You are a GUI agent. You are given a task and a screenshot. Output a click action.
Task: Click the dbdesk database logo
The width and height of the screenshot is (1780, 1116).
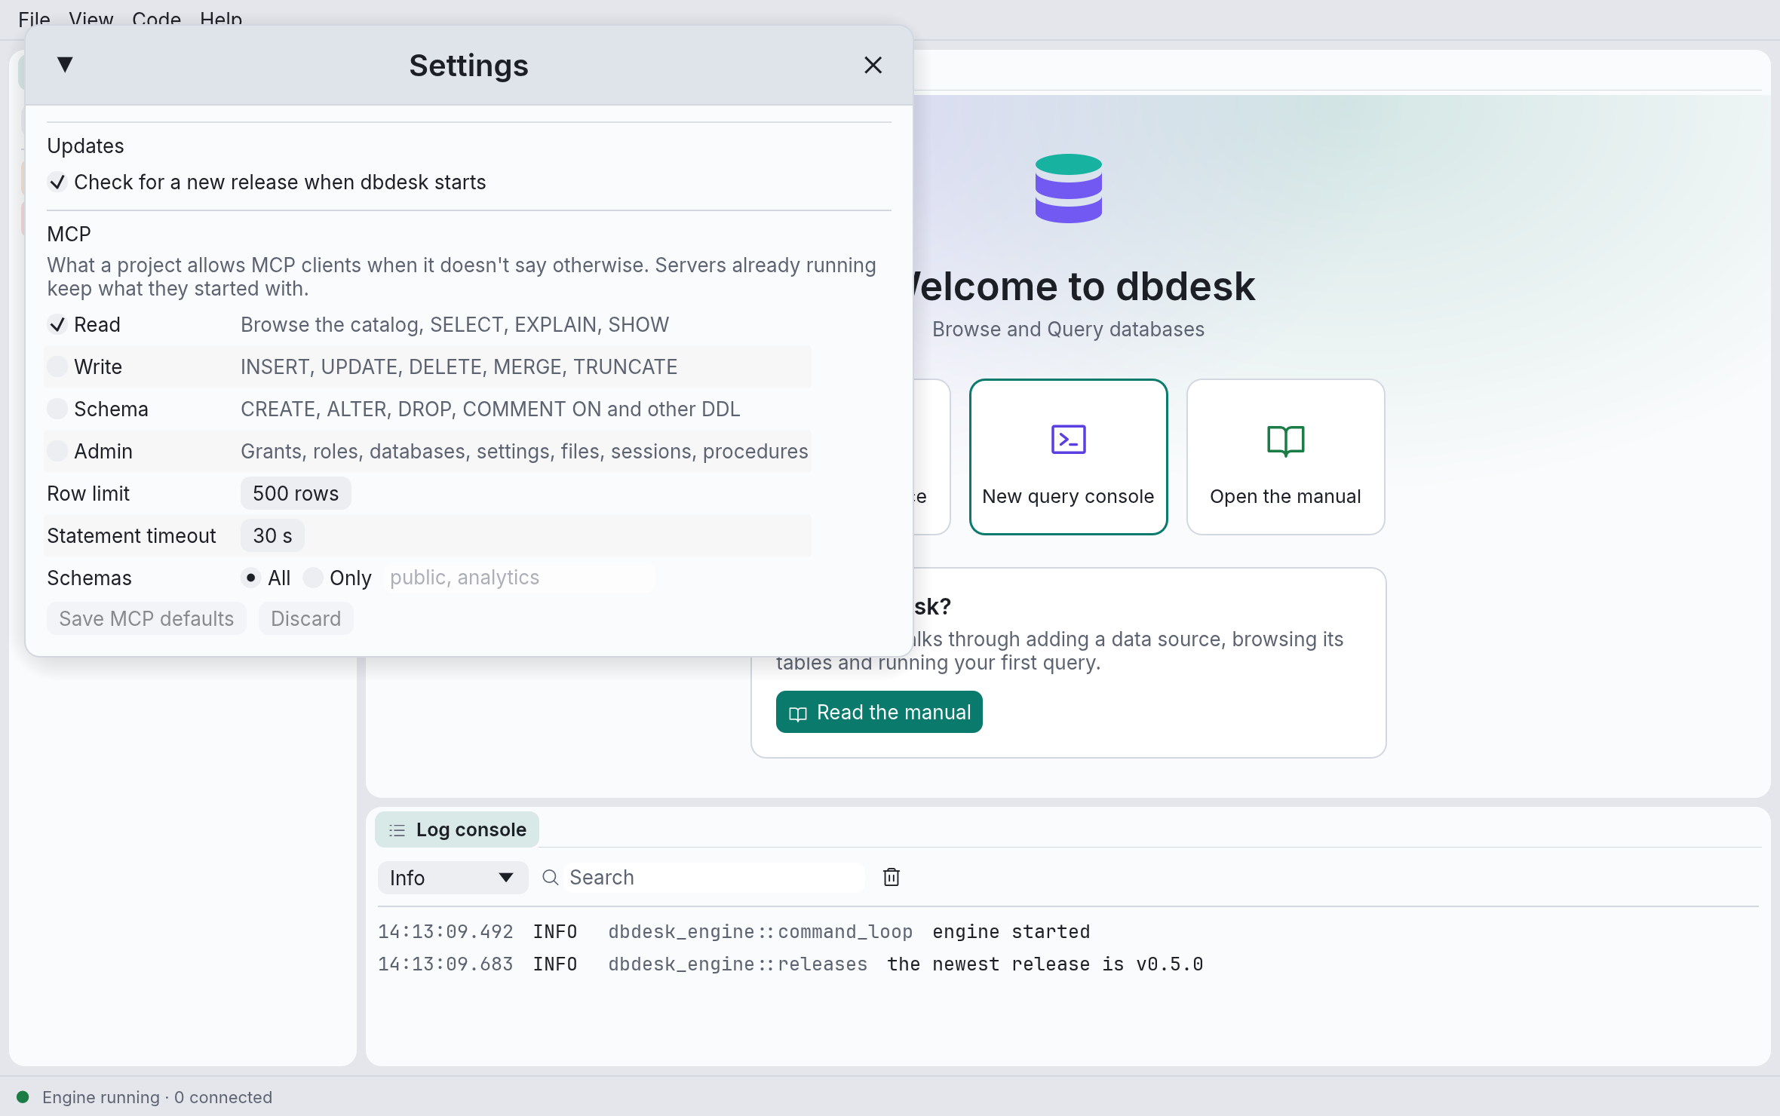1069,189
